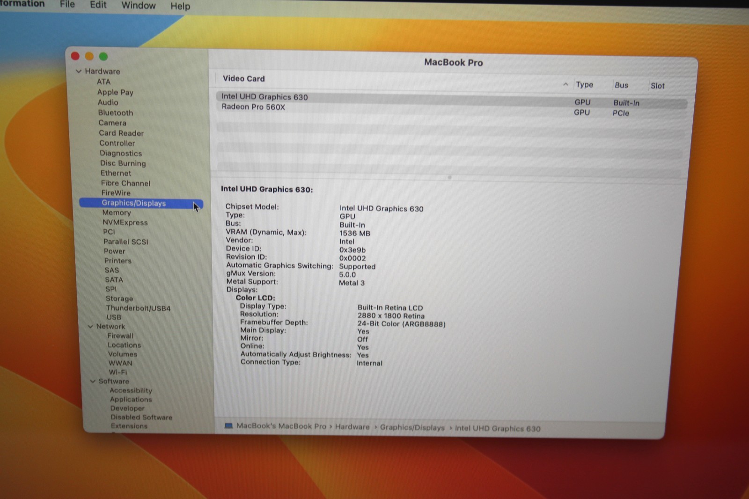Open the Help menu

[180, 6]
